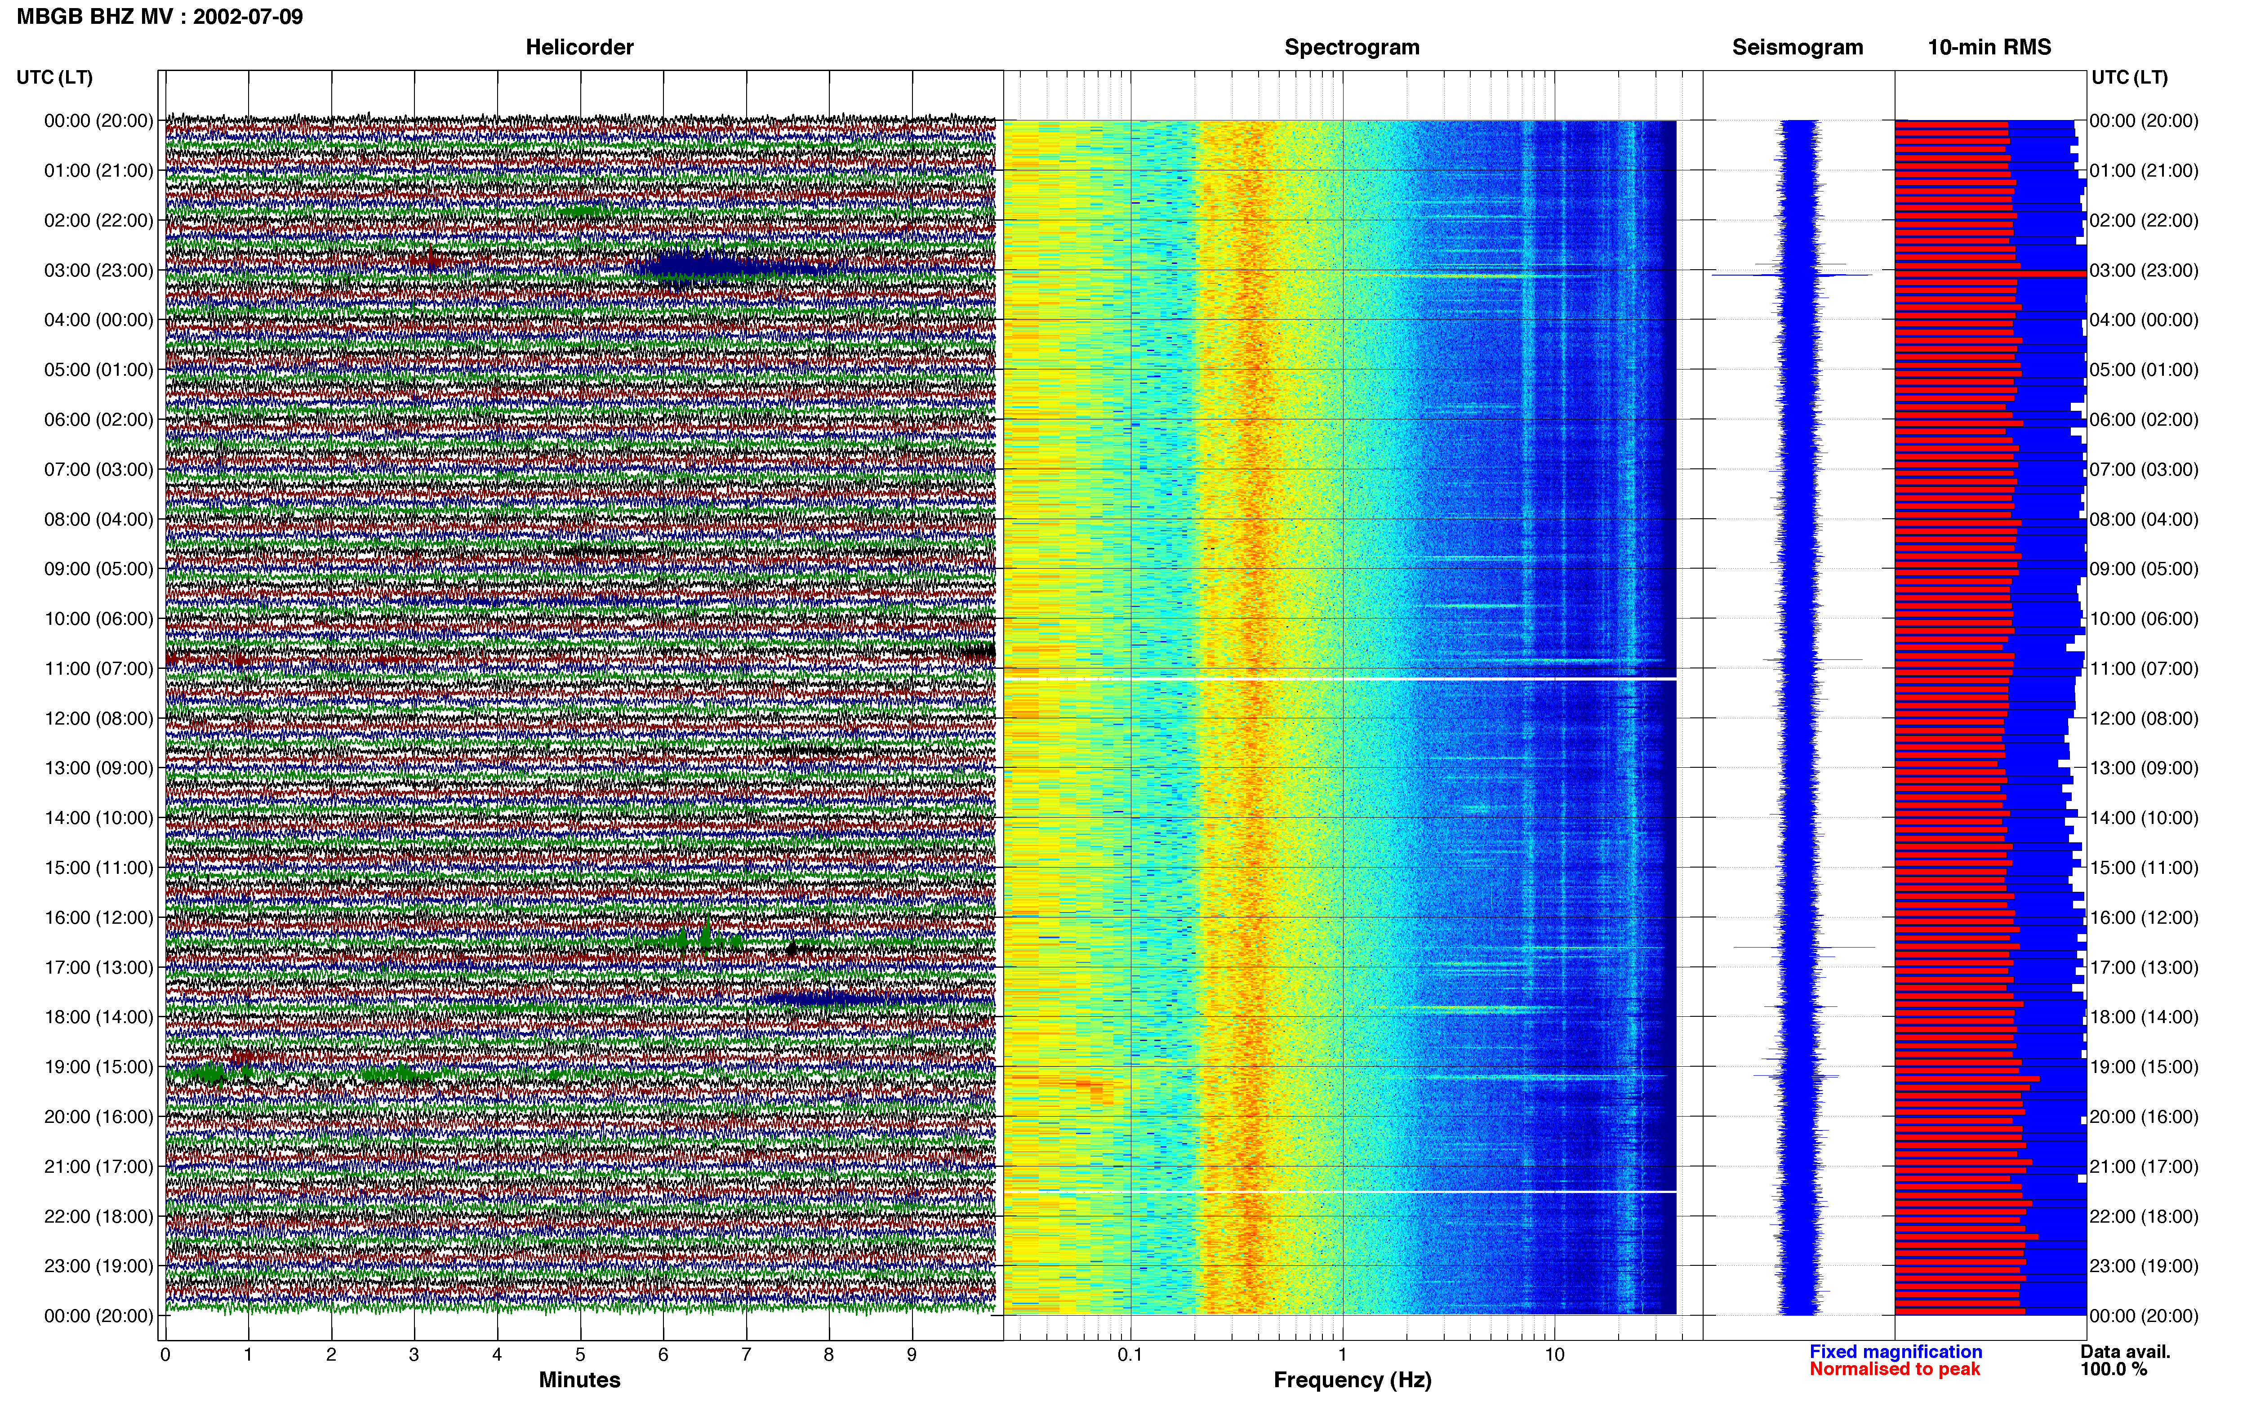Click the 'Normalised to peak' legend text
The height and width of the screenshot is (1411, 2256).
(1894, 1369)
